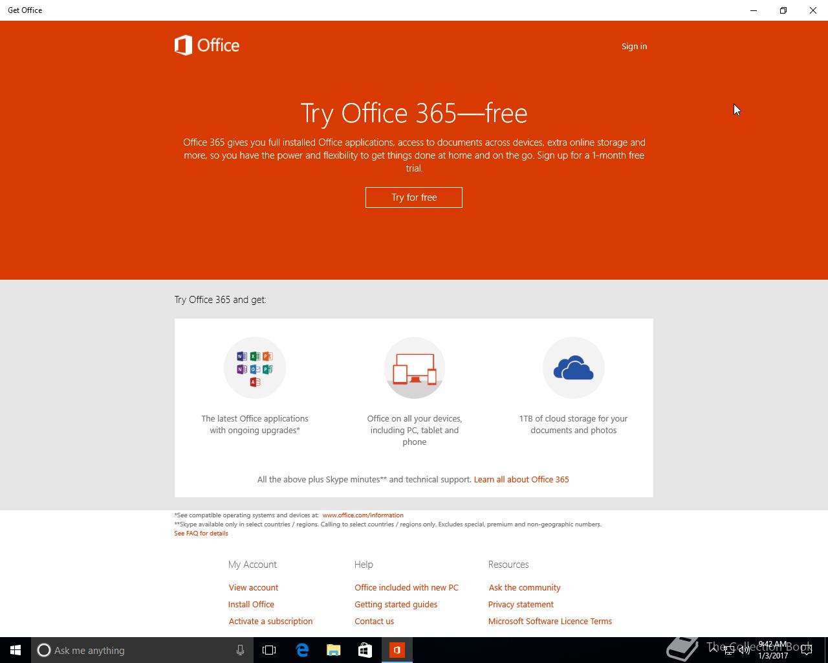Open Microsoft Software Licence Terms link
Screen dimensions: 828x663
pos(550,622)
